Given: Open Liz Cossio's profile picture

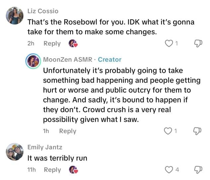Looking at the screenshot, I should click(15, 16).
